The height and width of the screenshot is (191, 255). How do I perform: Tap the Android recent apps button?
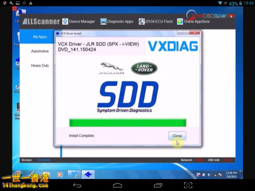tap(158, 185)
